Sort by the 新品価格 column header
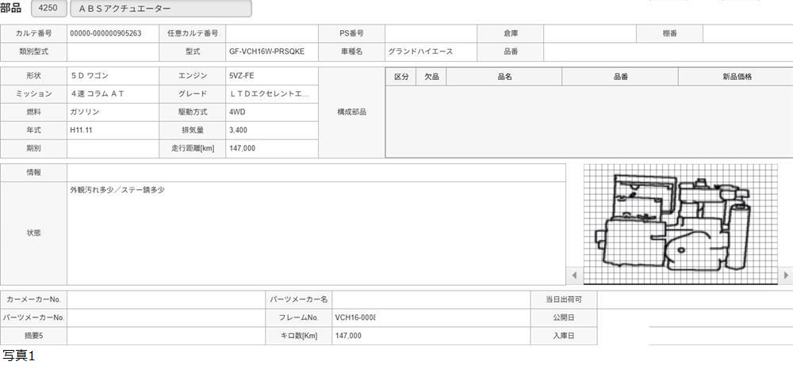 pyautogui.click(x=736, y=77)
